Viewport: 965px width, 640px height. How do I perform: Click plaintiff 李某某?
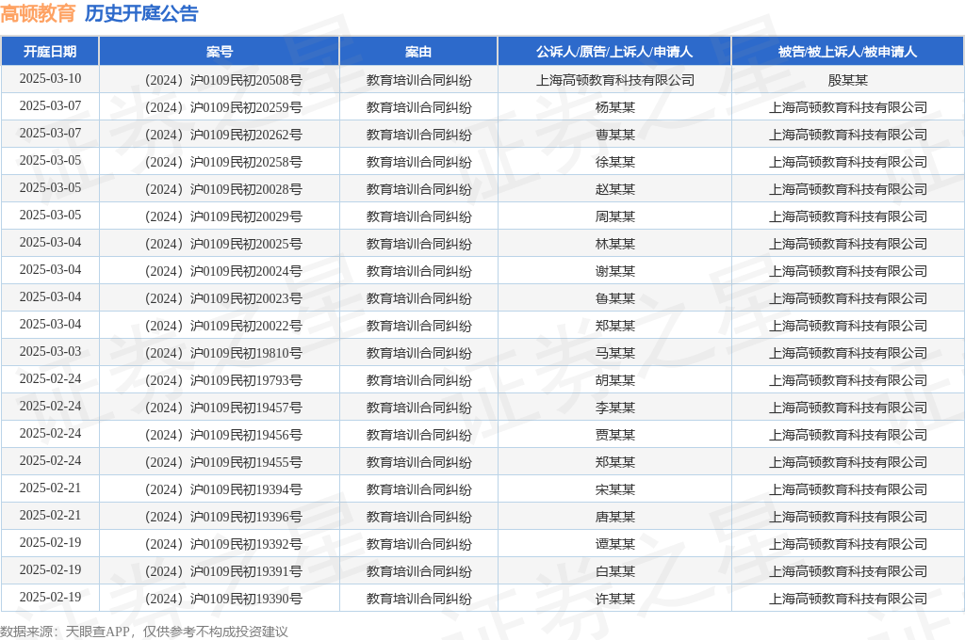pyautogui.click(x=614, y=408)
